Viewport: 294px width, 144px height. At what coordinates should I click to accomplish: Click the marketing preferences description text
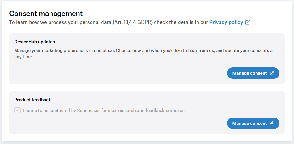(144, 54)
